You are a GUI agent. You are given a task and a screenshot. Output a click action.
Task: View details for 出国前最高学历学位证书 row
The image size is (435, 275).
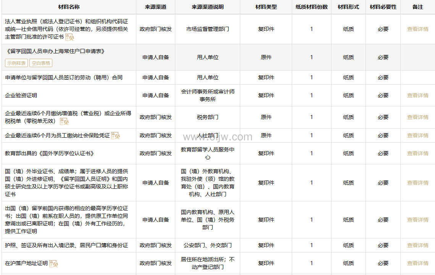pos(417,220)
